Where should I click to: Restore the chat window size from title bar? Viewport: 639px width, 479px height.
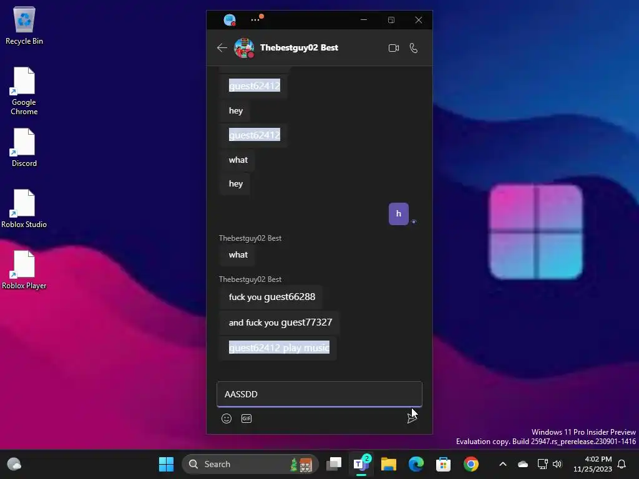point(391,19)
